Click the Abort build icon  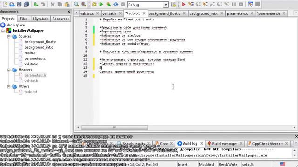click(123, 4)
